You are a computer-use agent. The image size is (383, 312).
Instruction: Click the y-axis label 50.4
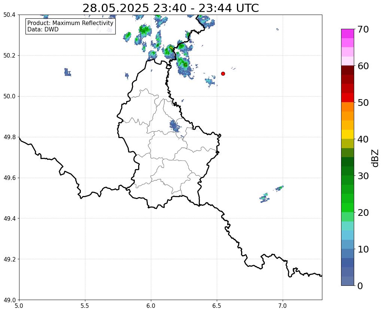9,15
